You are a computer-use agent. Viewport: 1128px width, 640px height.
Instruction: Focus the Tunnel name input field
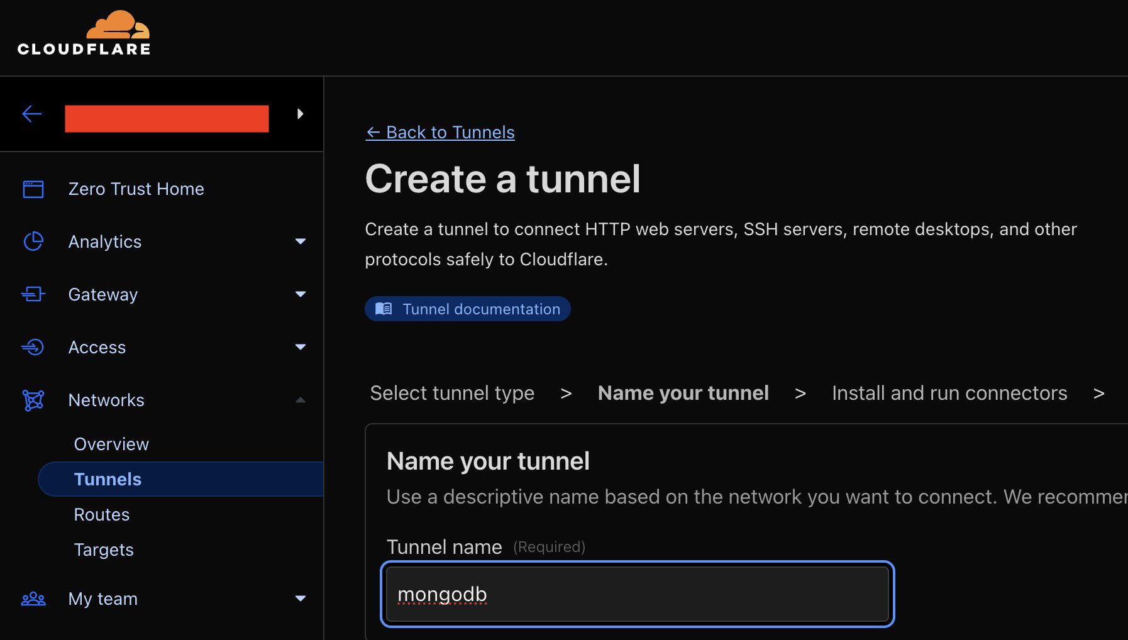click(638, 594)
